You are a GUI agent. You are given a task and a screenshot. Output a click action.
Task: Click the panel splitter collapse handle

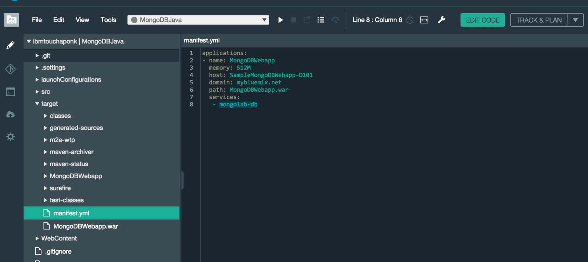[182, 180]
